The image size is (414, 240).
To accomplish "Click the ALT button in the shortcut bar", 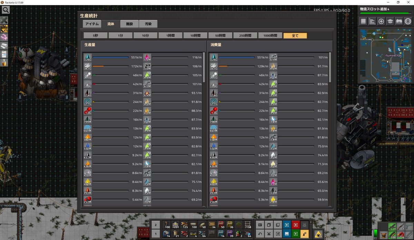I will 260,225.
